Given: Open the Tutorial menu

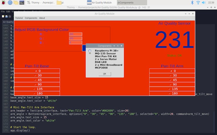Looking at the screenshot, I should [x=19, y=18].
